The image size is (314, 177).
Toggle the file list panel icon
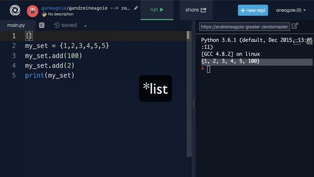42,25
